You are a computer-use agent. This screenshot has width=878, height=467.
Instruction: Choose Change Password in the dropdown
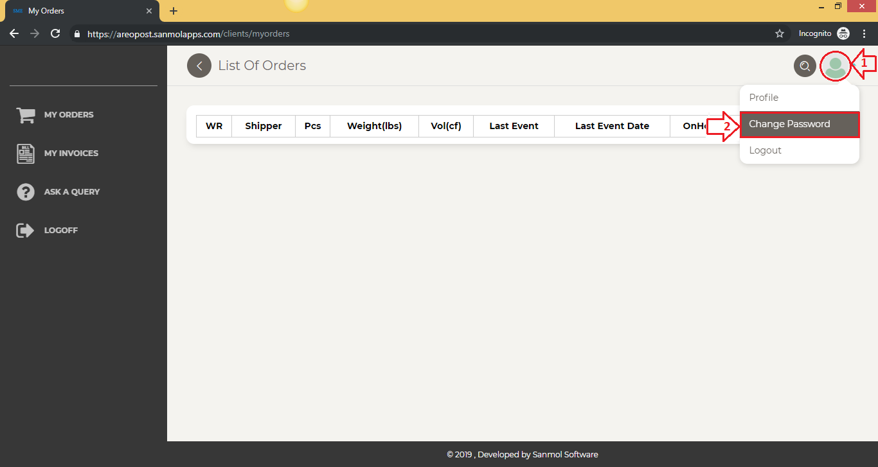tap(800, 124)
